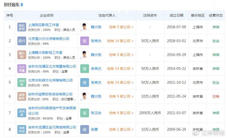Click the 吉林市龙 logo in row 8
The width and height of the screenshot is (227, 138).
tap(22, 129)
